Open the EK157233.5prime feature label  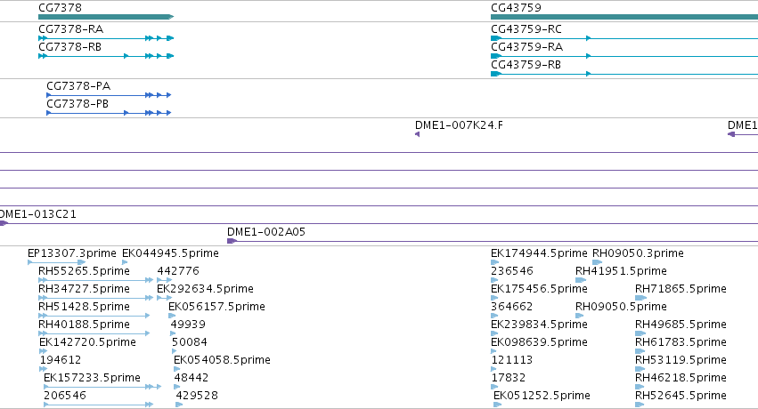click(x=92, y=378)
